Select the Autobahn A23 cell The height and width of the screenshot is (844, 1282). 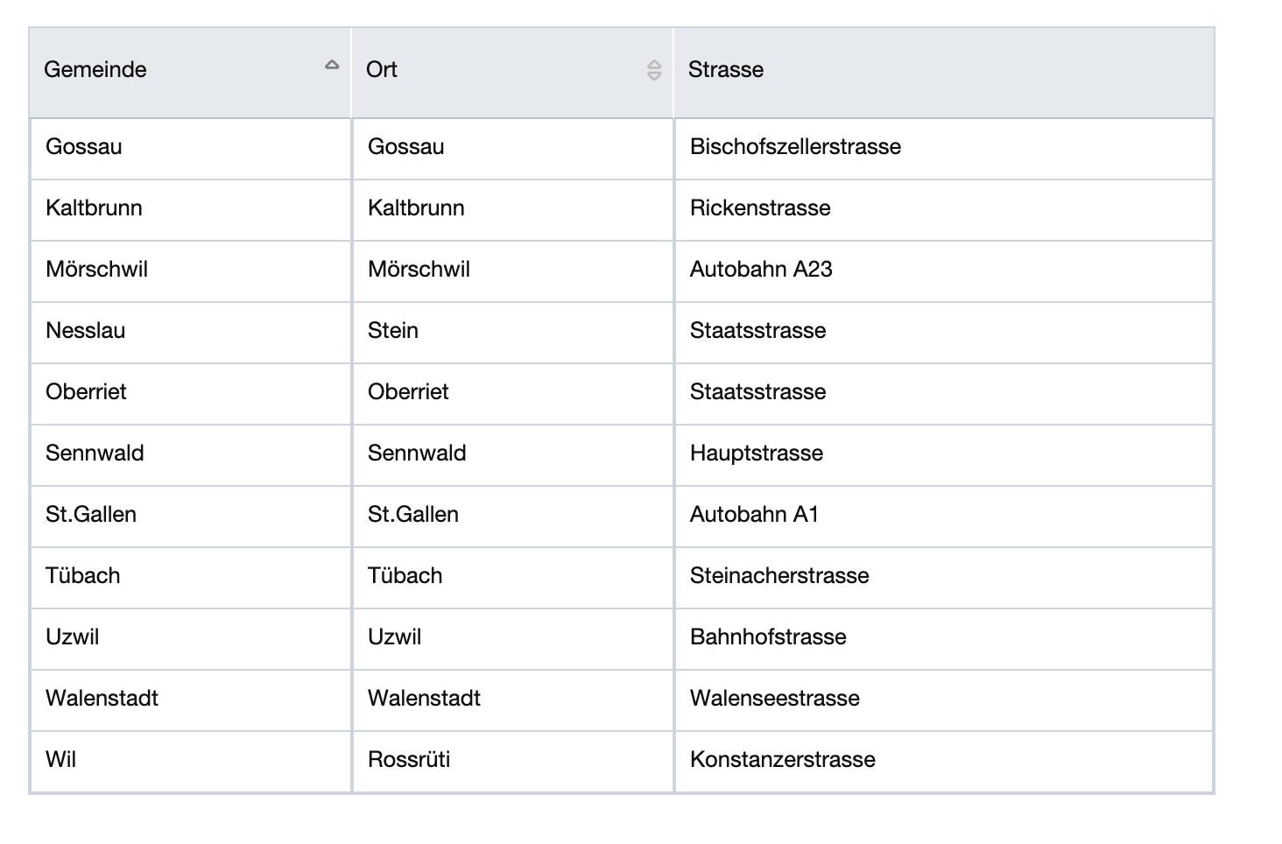click(x=761, y=270)
